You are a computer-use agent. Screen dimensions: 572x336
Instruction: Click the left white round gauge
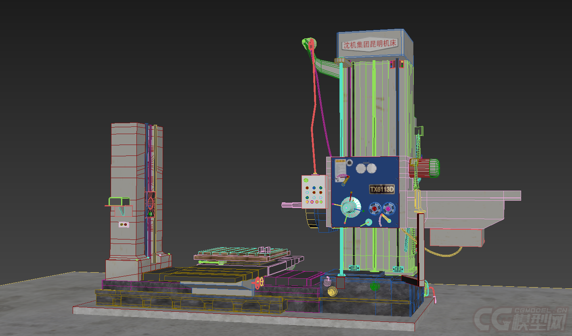pos(360,168)
